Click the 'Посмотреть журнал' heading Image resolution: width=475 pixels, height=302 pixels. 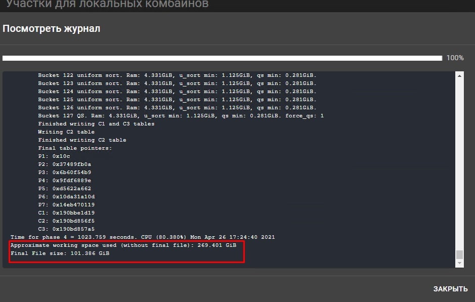51,28
